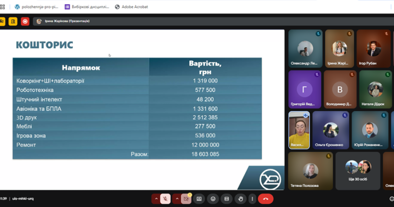Open the Вибіркові дисциплі bookmark

tap(87, 7)
